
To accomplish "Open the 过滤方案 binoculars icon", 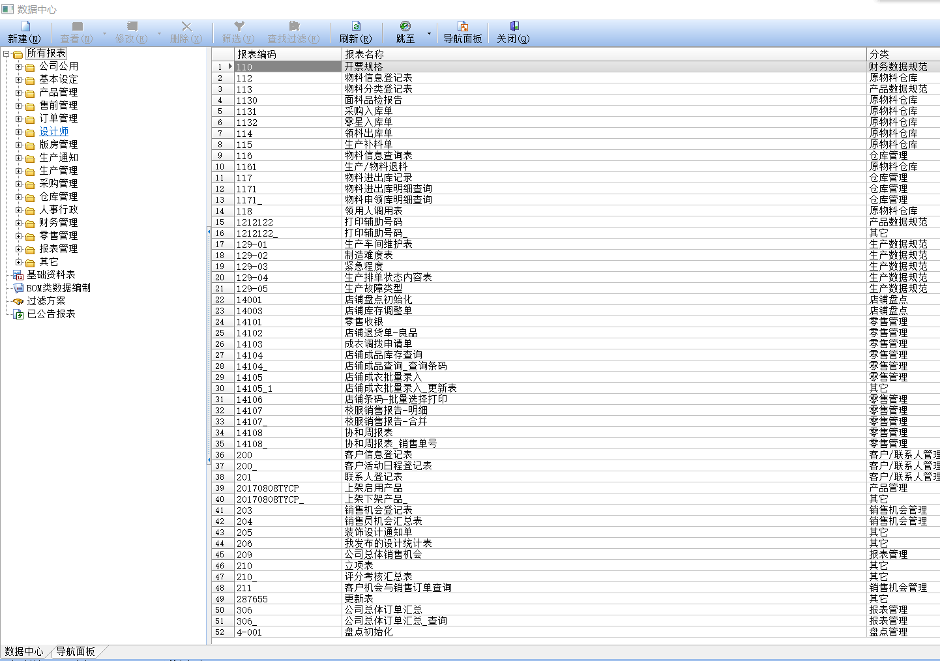I will coord(18,301).
